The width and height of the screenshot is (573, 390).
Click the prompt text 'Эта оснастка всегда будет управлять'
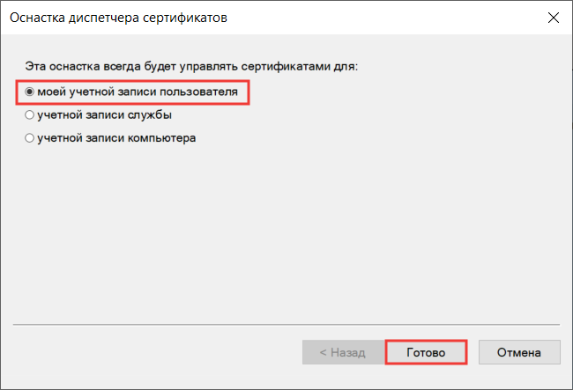click(131, 67)
